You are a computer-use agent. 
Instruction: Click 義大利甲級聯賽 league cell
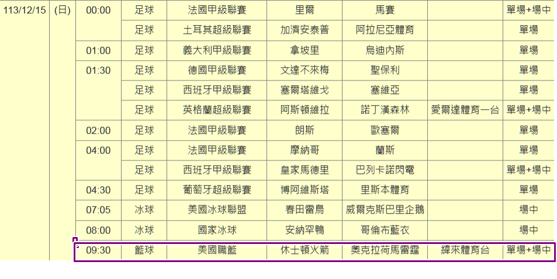click(x=217, y=50)
